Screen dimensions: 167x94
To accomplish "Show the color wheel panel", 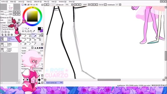I will (23, 5).
